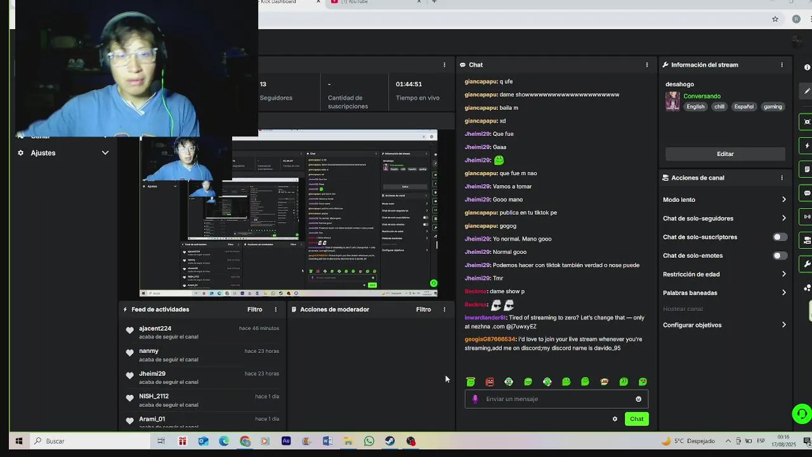Open a new browser tab
Image resolution: width=812 pixels, height=457 pixels.
coord(434,2)
